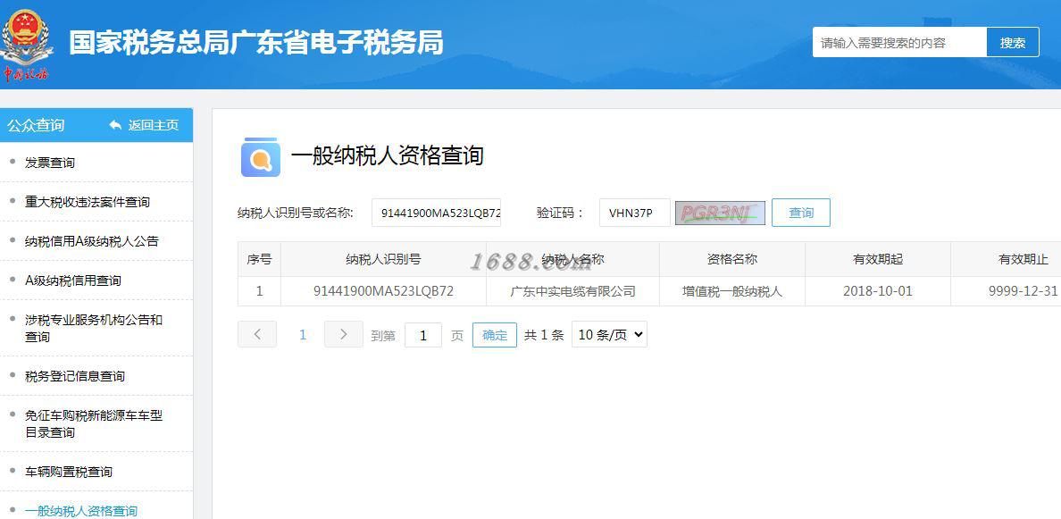
Task: Click the 公众查询 sidebar header
Action: 36,125
